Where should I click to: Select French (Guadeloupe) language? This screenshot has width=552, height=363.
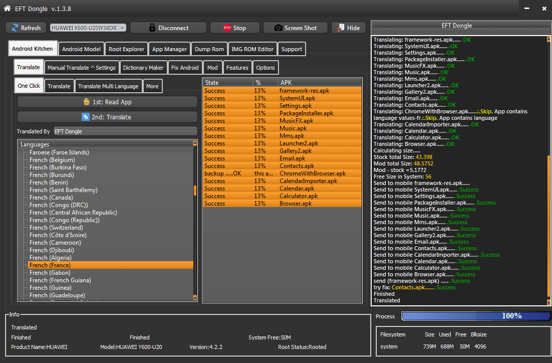click(x=57, y=295)
